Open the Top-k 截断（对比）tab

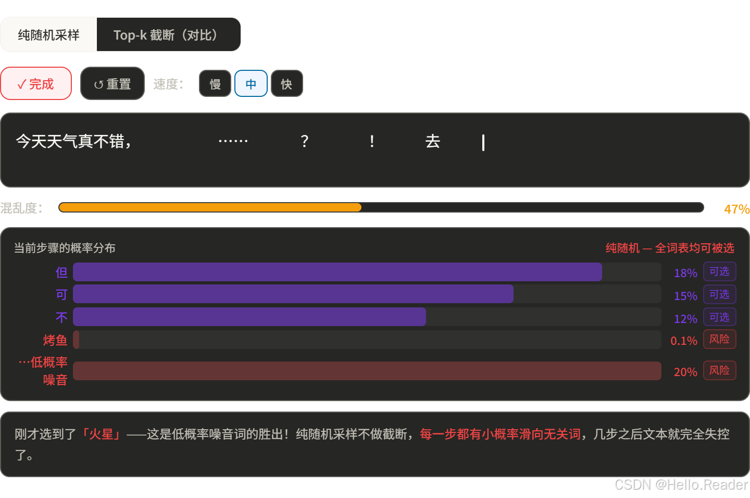click(x=168, y=35)
